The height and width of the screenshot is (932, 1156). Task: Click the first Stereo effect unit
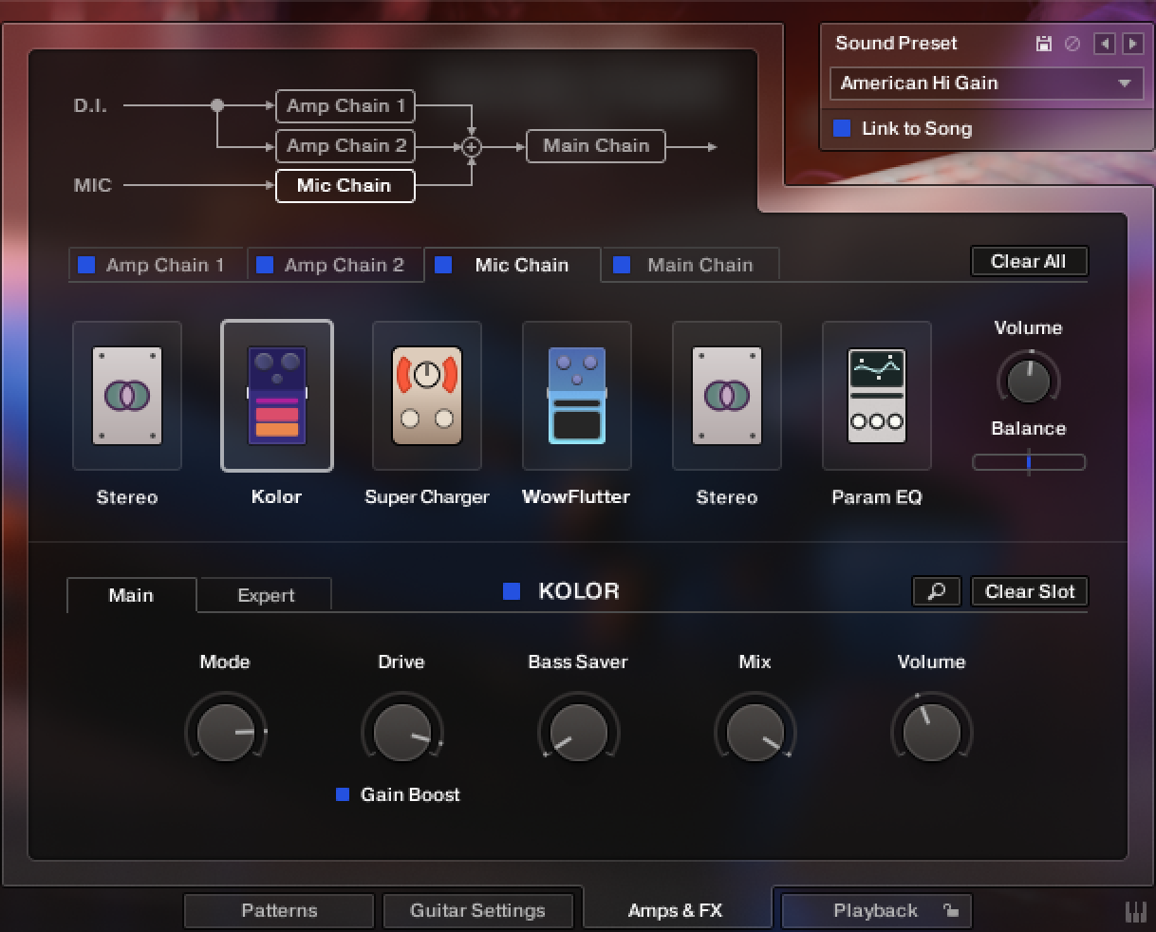(126, 396)
